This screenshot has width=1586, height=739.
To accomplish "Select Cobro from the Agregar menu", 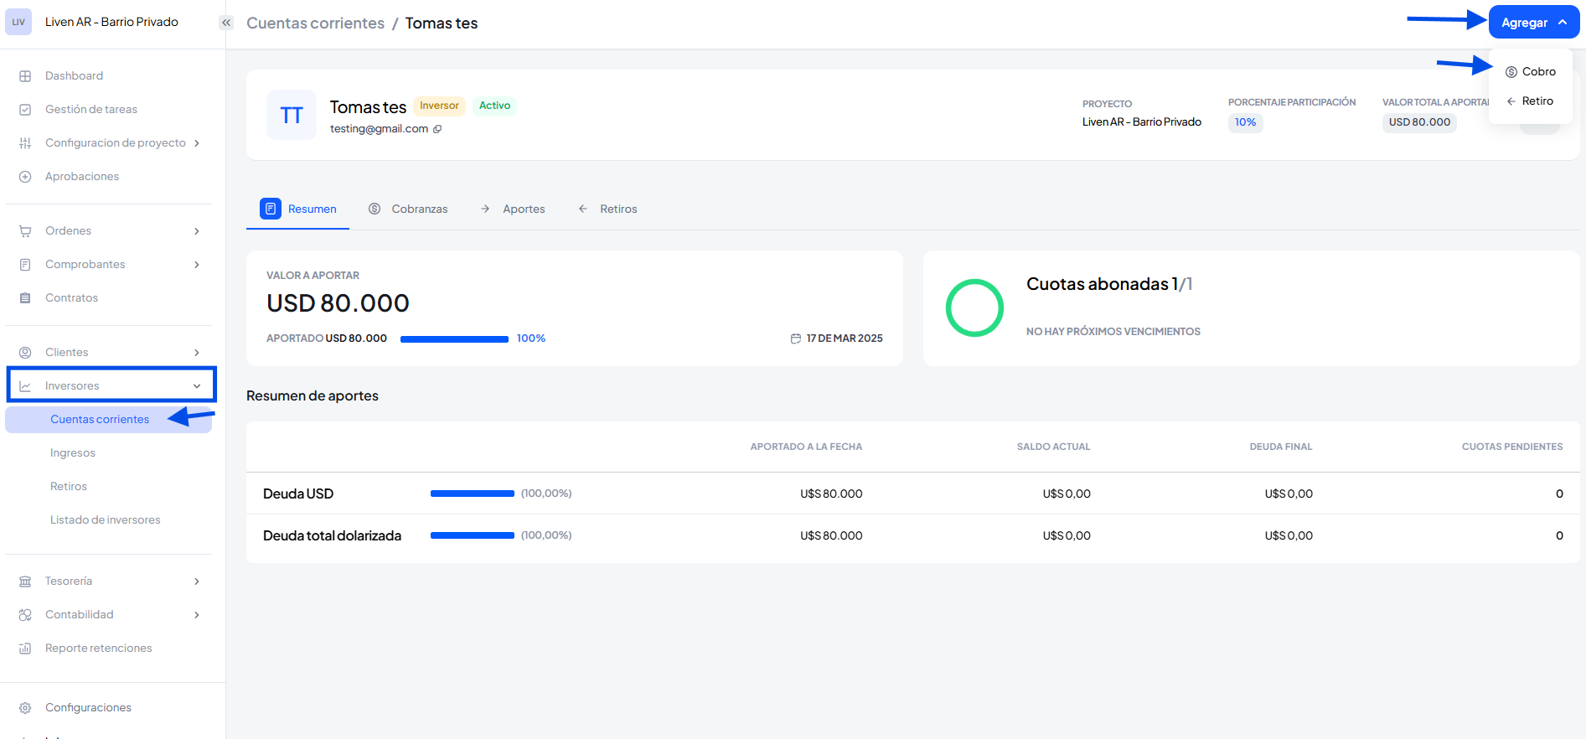I will [x=1531, y=72].
